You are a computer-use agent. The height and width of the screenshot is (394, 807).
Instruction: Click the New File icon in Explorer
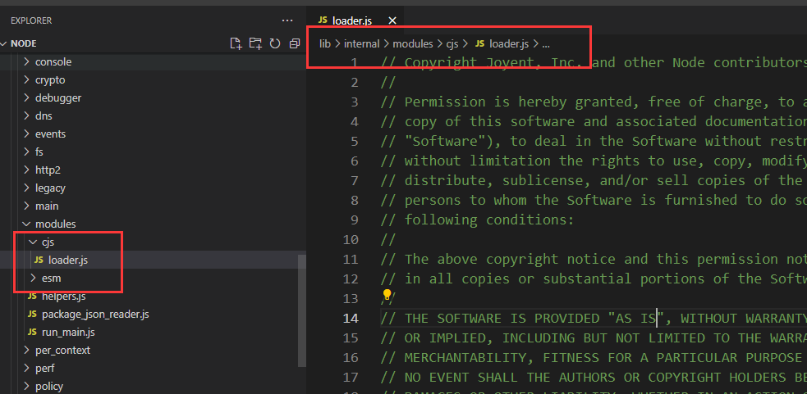pyautogui.click(x=236, y=43)
